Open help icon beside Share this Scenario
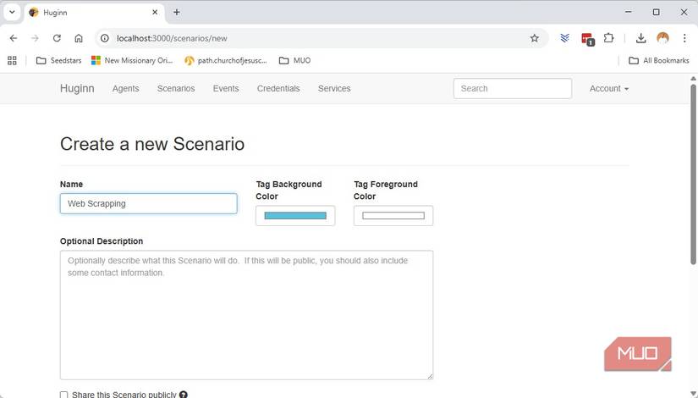698x398 pixels. 184,395
